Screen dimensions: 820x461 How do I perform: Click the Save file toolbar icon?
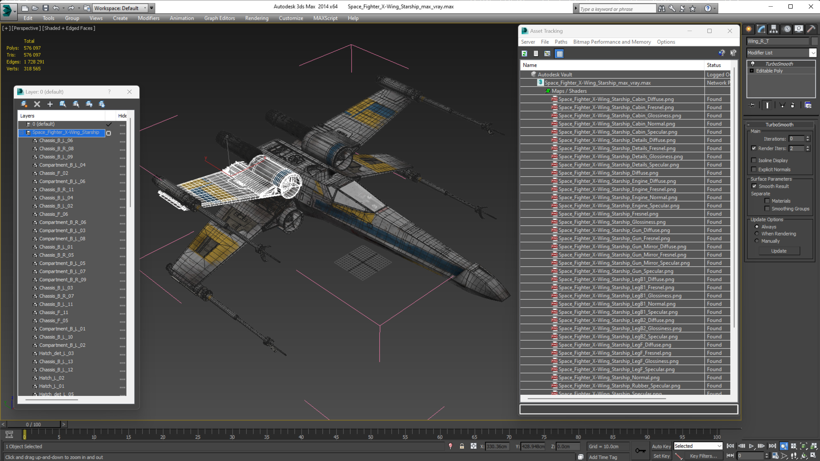click(x=45, y=8)
